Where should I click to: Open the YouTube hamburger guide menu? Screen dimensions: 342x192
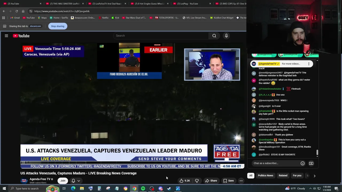6,36
